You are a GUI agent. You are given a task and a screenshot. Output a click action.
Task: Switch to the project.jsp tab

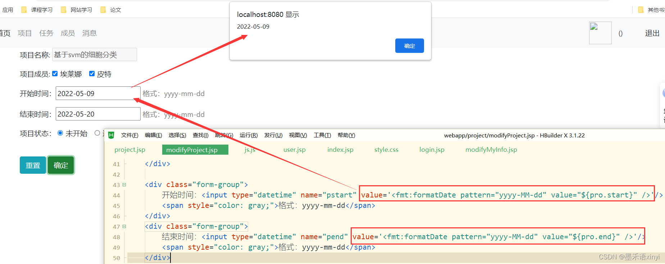[x=130, y=150]
